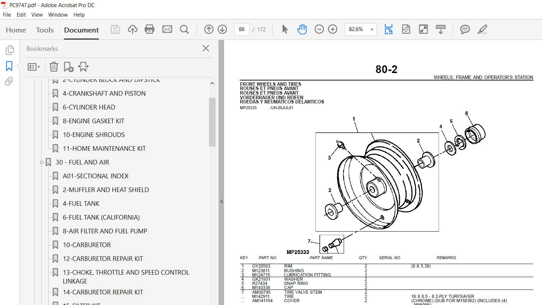Open the zoom level dropdown
The height and width of the screenshot is (305, 542).
(x=372, y=29)
